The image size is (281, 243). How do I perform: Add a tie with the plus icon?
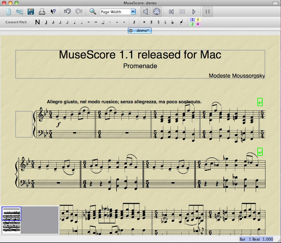pyautogui.click(x=124, y=22)
